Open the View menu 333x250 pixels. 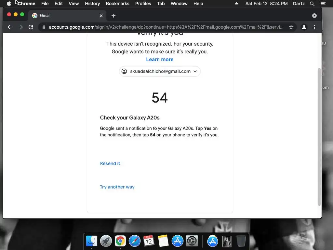point(74,4)
